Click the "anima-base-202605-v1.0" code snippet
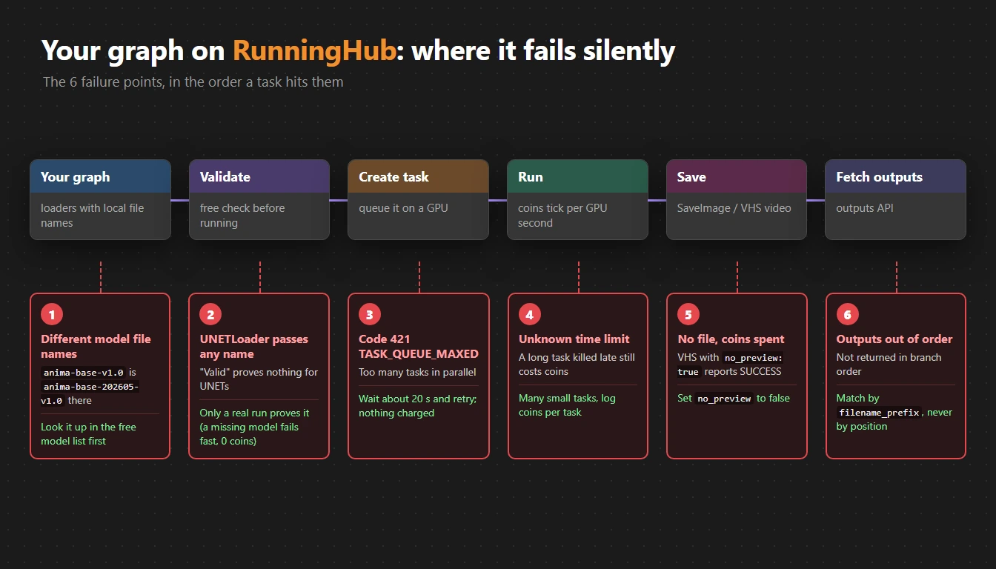The width and height of the screenshot is (996, 569). 90,393
